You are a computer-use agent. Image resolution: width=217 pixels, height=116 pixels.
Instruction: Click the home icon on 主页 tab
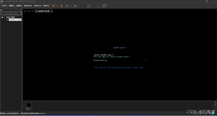pyautogui.click(x=25, y=11)
